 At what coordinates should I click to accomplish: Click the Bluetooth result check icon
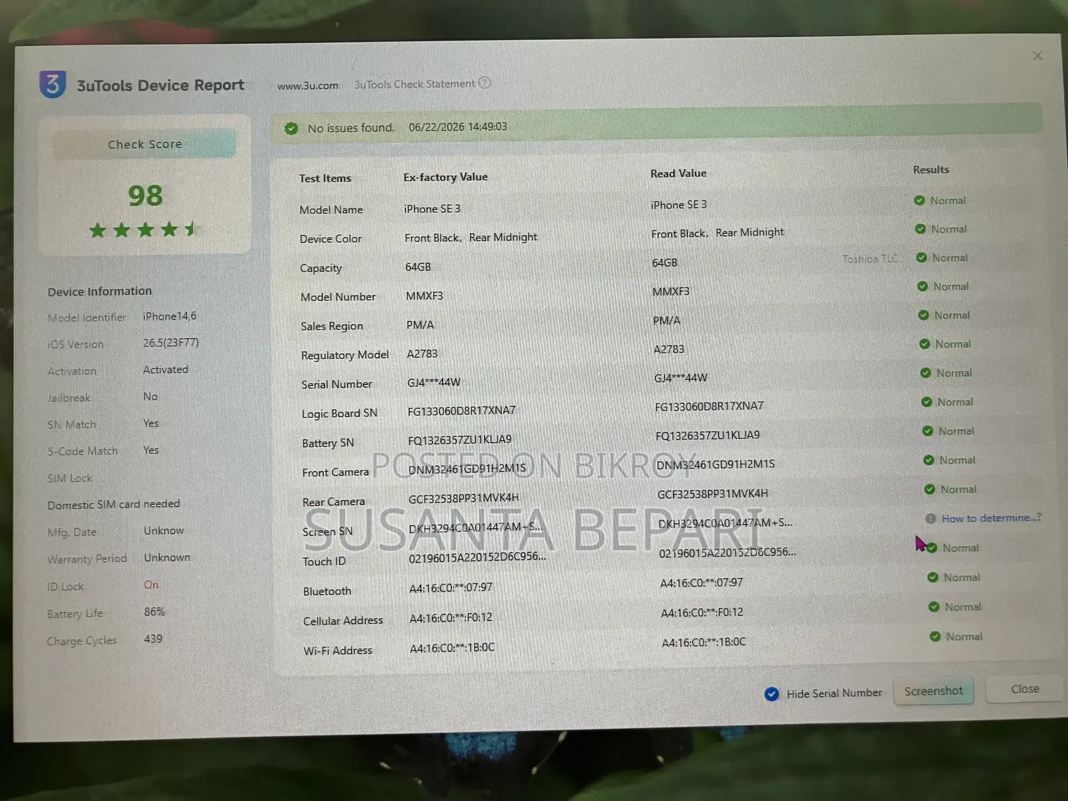coord(932,577)
